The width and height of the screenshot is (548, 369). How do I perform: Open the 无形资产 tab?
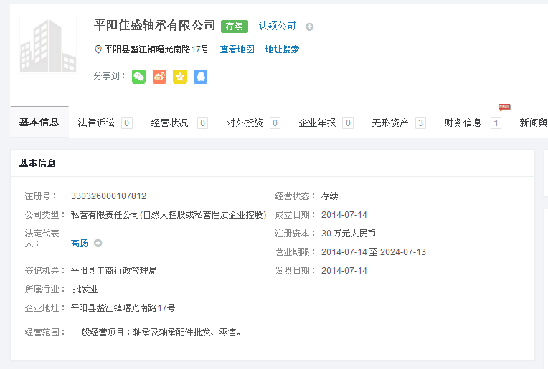pos(391,123)
